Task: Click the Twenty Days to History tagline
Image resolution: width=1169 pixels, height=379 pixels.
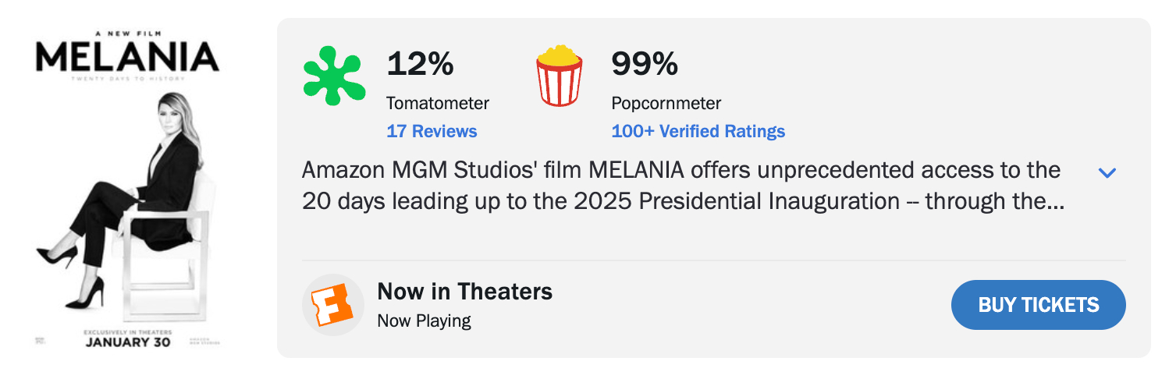Action: pos(127,79)
